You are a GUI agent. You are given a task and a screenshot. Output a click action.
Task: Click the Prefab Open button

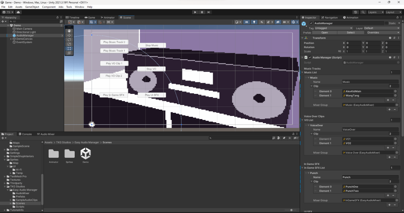pyautogui.click(x=325, y=32)
